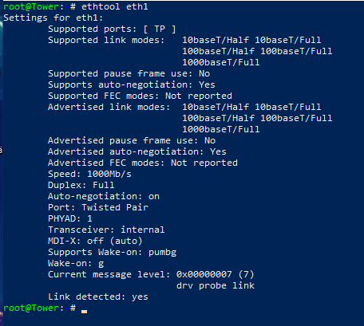
Task: Click "Supported pause frame use: No" line
Action: pos(129,73)
